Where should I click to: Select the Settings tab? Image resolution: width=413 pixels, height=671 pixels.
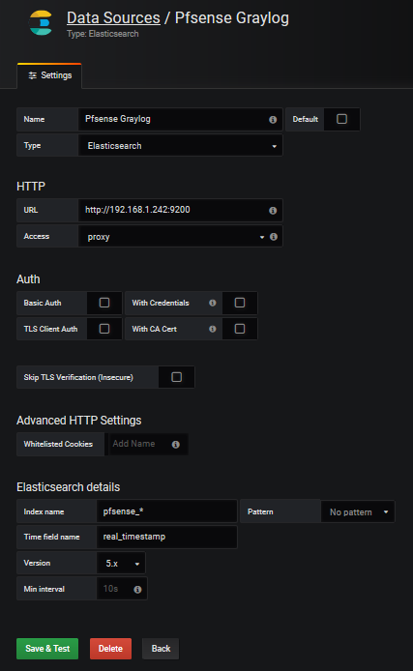[49, 75]
